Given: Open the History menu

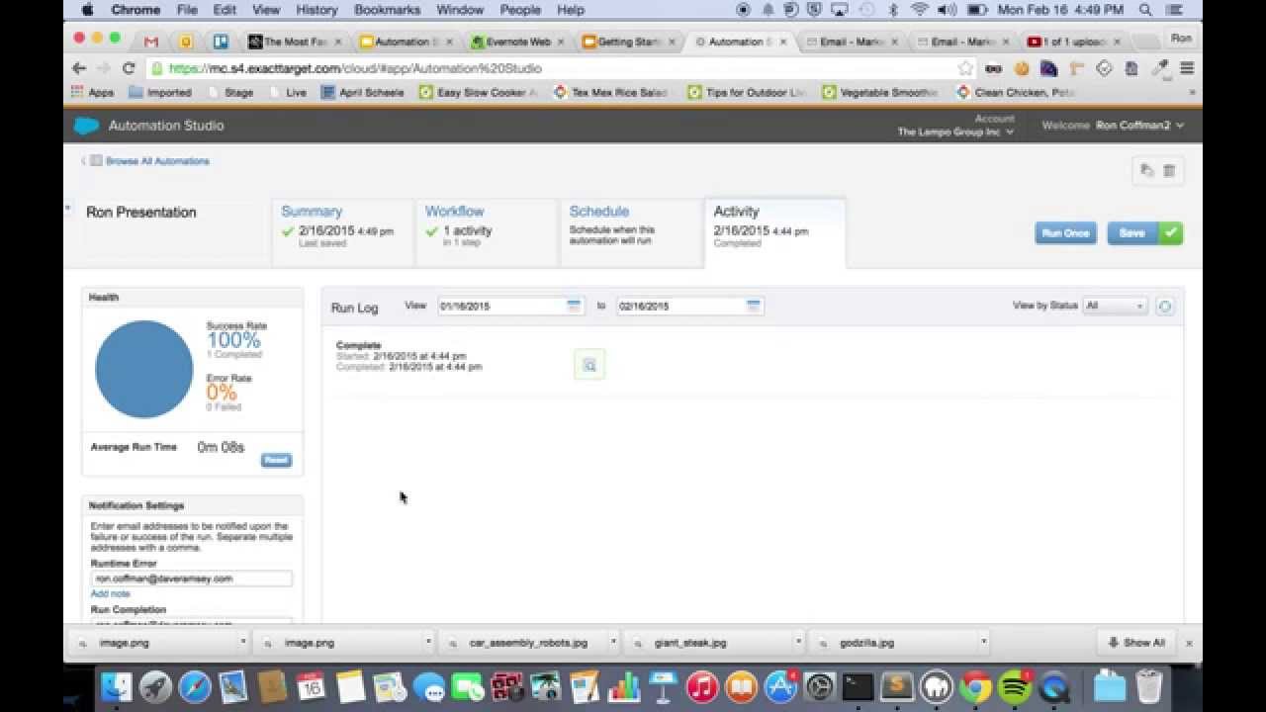Looking at the screenshot, I should click(x=316, y=10).
